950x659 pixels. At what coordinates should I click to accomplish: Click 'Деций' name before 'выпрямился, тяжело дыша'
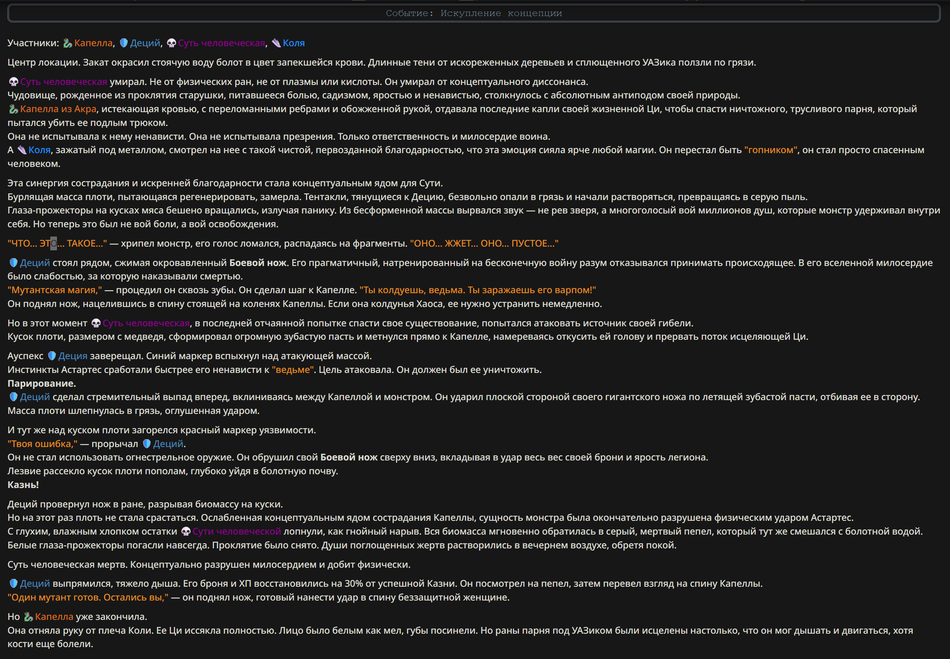pos(35,583)
